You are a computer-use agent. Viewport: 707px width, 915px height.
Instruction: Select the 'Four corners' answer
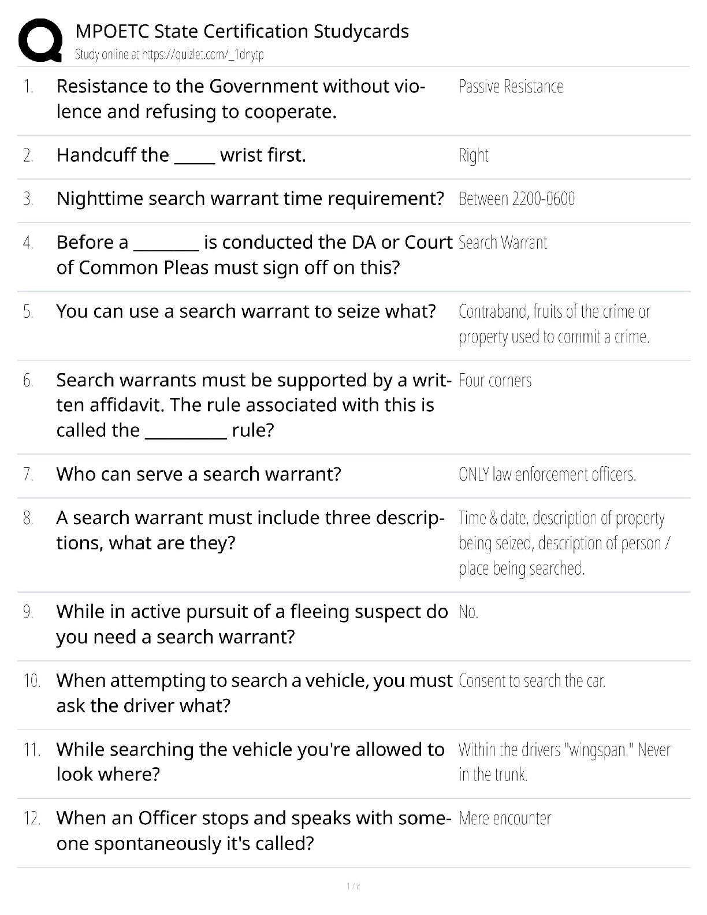tap(495, 380)
